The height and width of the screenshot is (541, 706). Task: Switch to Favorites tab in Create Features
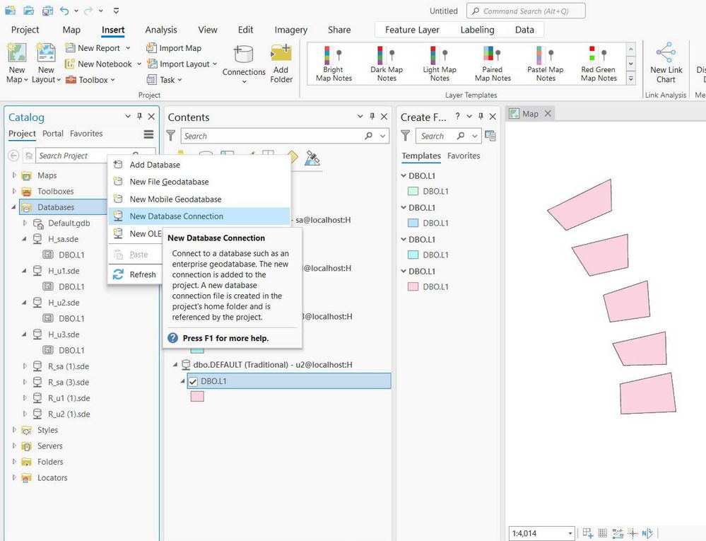(464, 156)
